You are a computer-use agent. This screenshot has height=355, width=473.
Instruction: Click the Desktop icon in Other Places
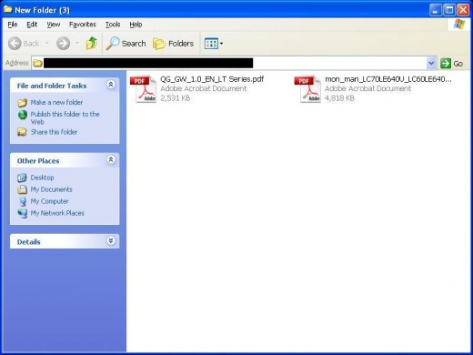pos(22,177)
